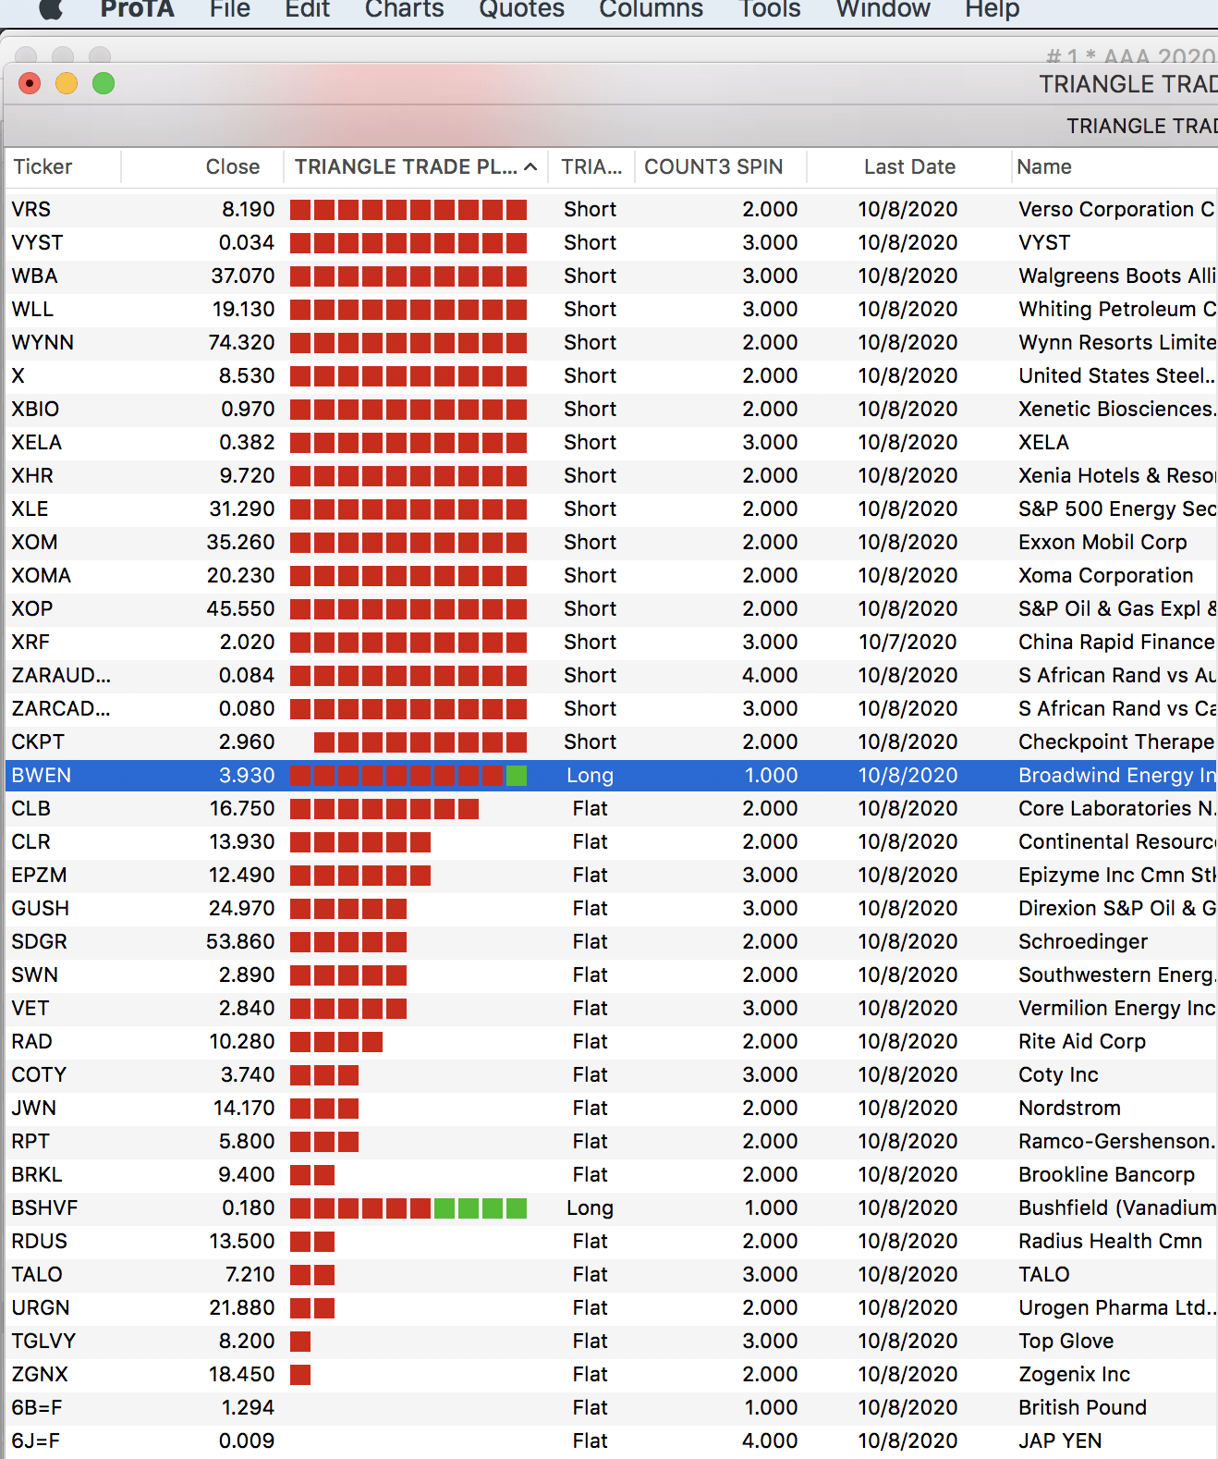Select the COTY ticker cell
Screen dimensions: 1218x1459
[x=39, y=1074]
